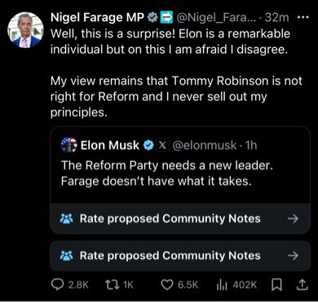This screenshot has width=318, height=302.
Task: Open the Nigel Farage MP display name
Action: pos(97,18)
